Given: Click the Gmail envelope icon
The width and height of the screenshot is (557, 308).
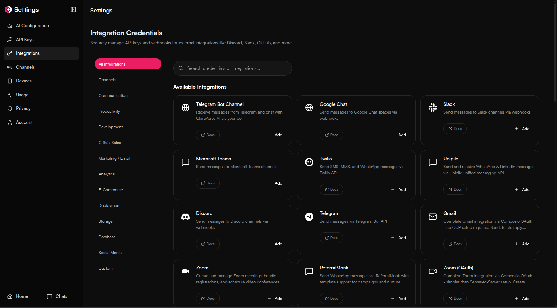Looking at the screenshot, I should click(432, 217).
